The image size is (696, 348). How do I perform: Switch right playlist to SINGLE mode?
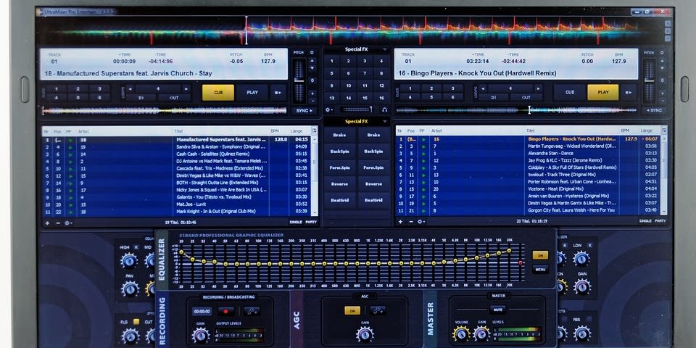(645, 221)
